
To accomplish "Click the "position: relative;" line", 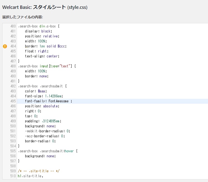I will [x=42, y=36].
